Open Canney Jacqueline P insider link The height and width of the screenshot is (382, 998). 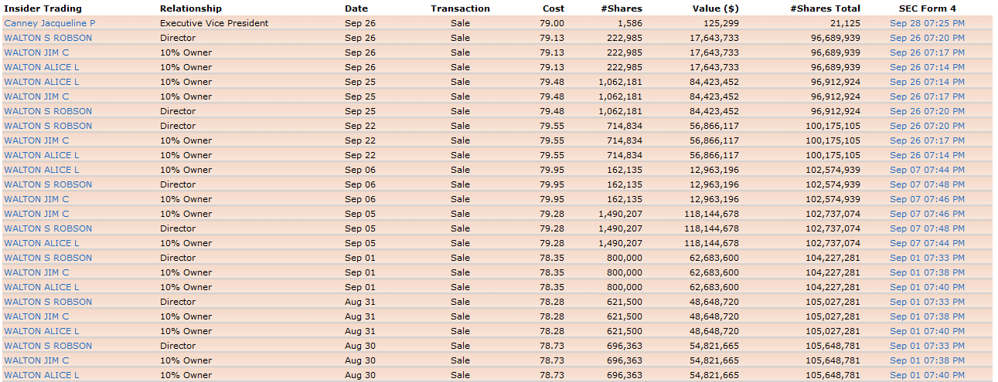click(x=49, y=23)
